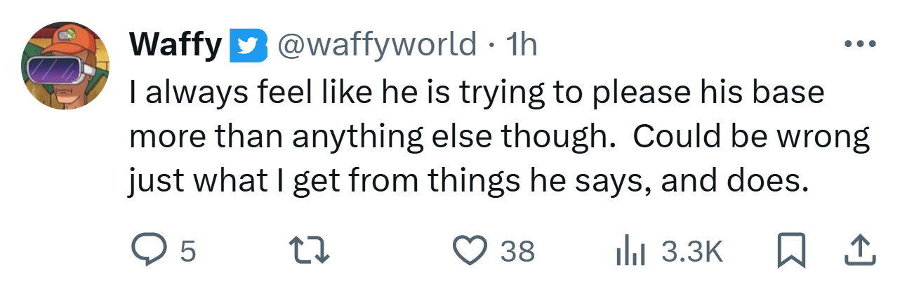Click the Waffy display name
This screenshot has width=907, height=289.
176,46
